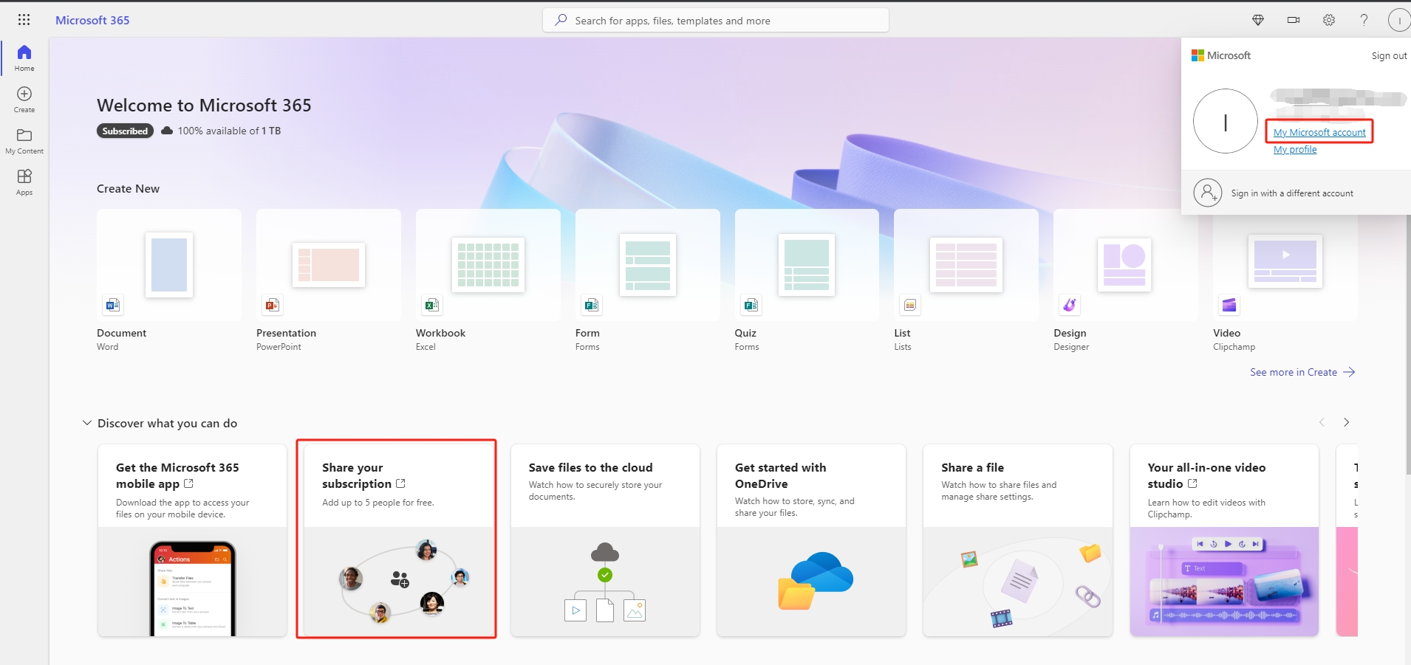Image resolution: width=1411 pixels, height=665 pixels.
Task: Click Sign out
Action: [1389, 55]
